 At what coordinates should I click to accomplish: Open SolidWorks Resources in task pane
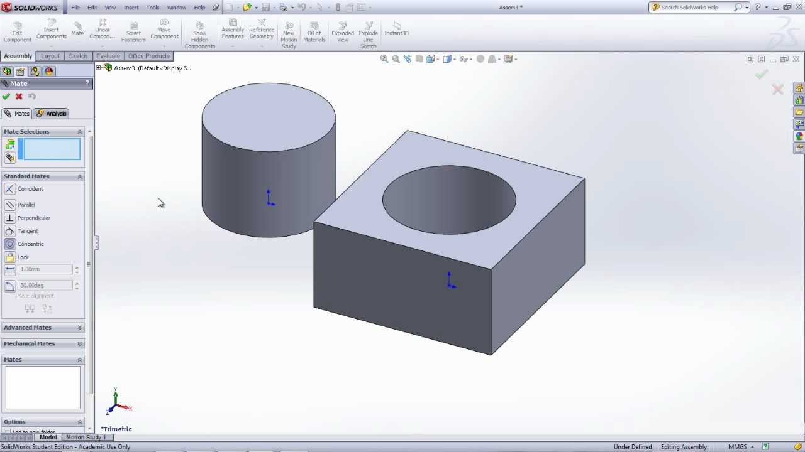[799, 89]
